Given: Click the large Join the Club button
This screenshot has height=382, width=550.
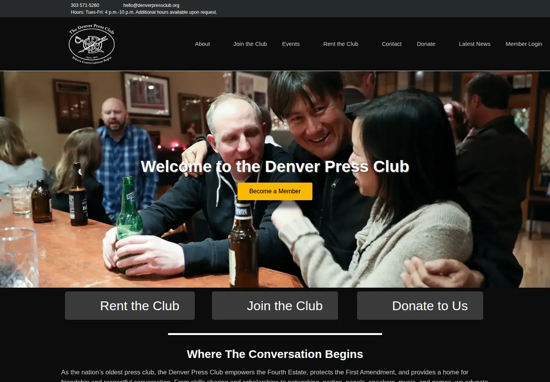Looking at the screenshot, I should (275, 306).
